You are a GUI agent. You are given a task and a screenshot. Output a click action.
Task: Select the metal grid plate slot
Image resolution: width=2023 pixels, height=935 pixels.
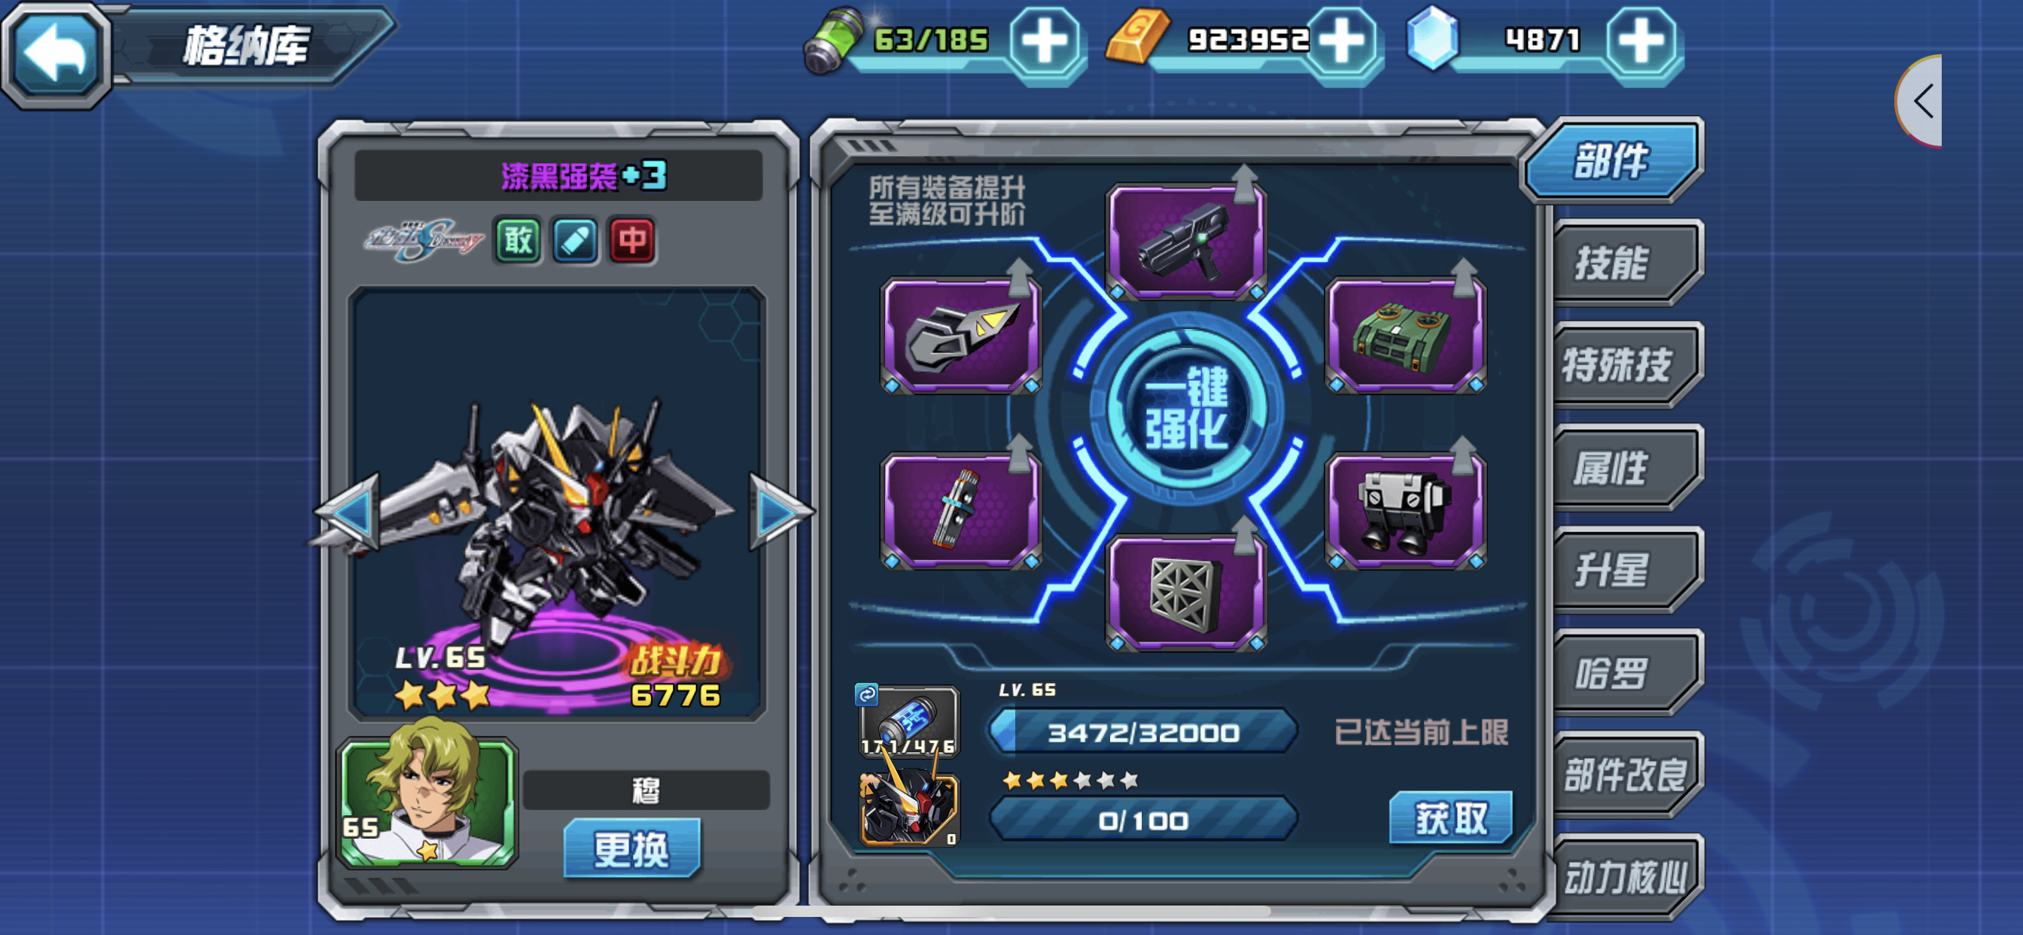1186,593
